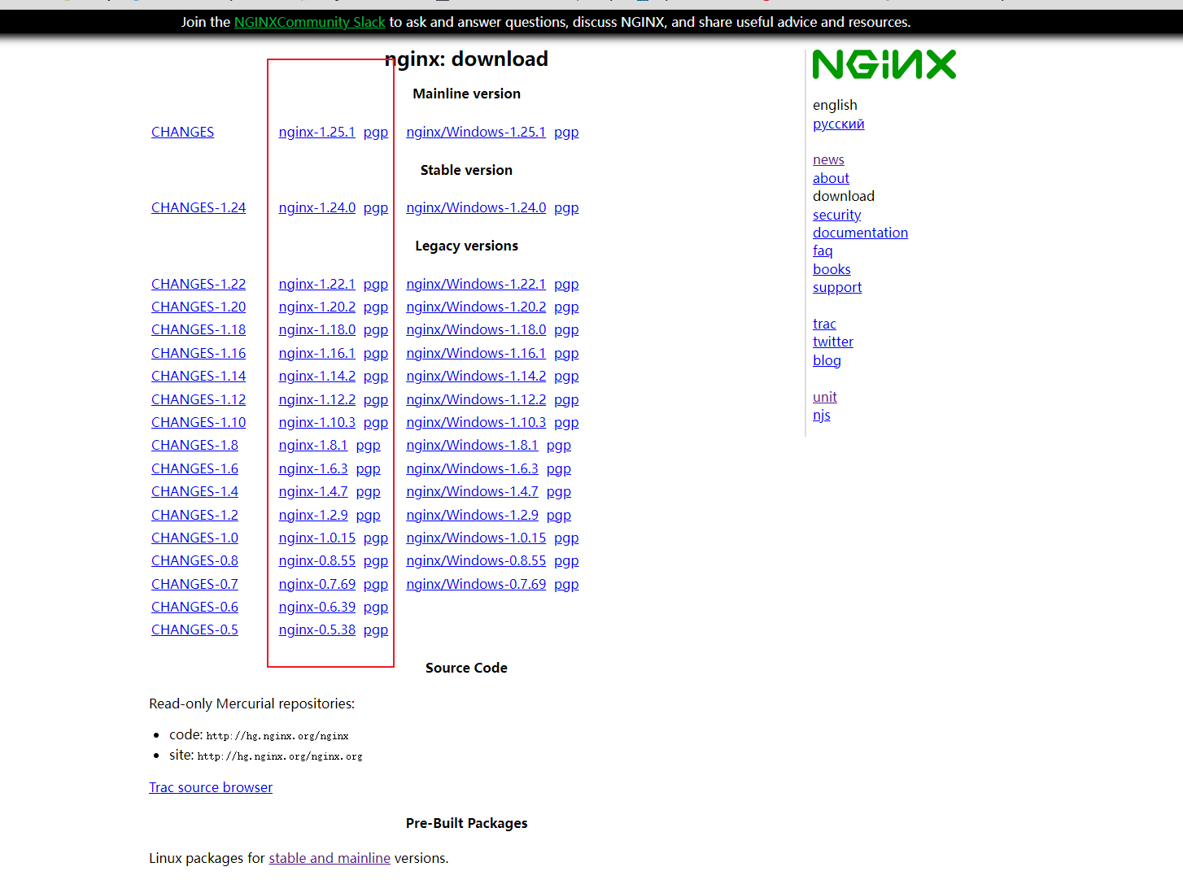Open CHANGES-1.4 link
The height and width of the screenshot is (893, 1183).
[194, 491]
